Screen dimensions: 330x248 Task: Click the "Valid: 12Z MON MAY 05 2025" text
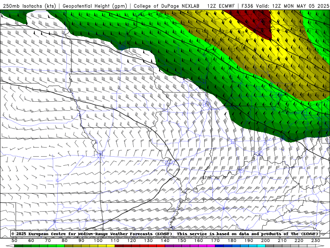[x=292, y=6]
